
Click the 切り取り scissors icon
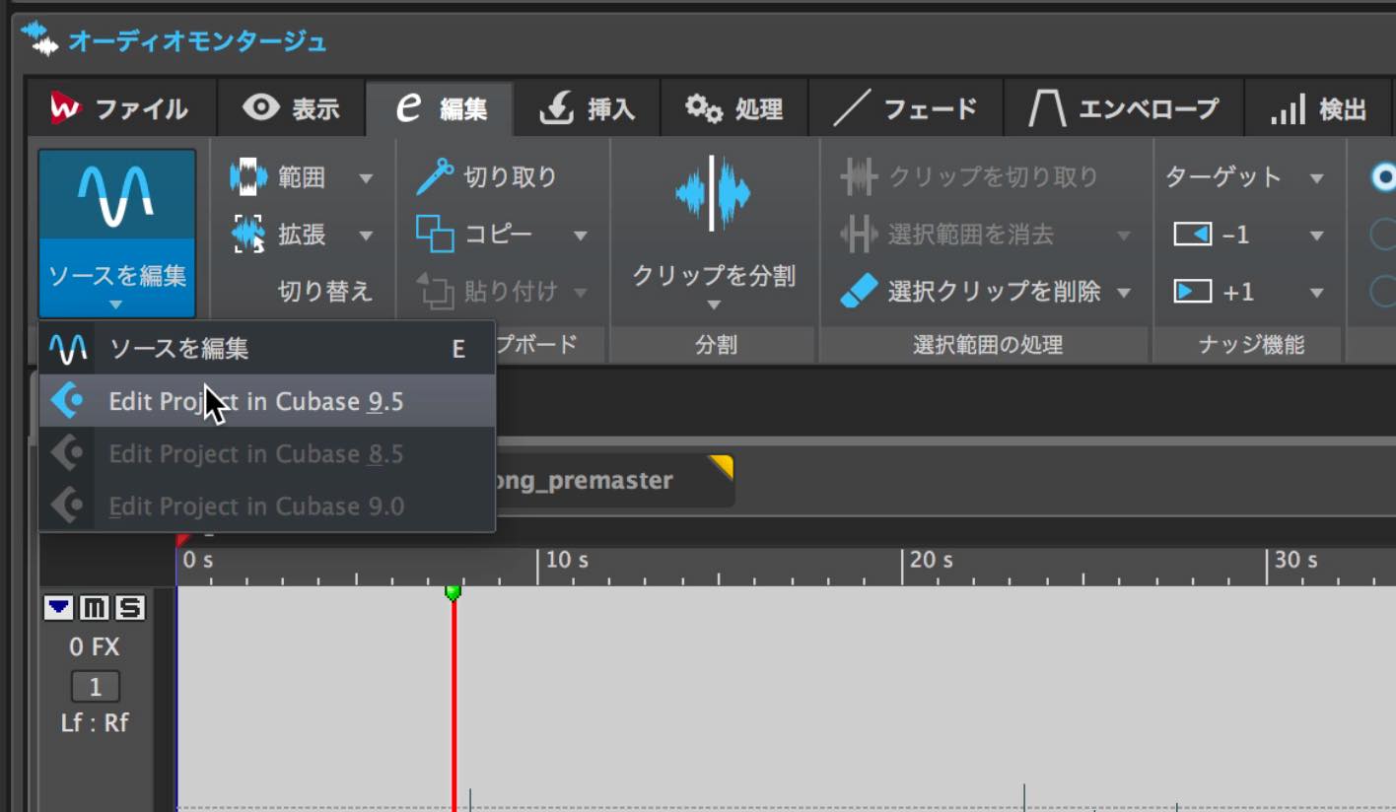434,177
